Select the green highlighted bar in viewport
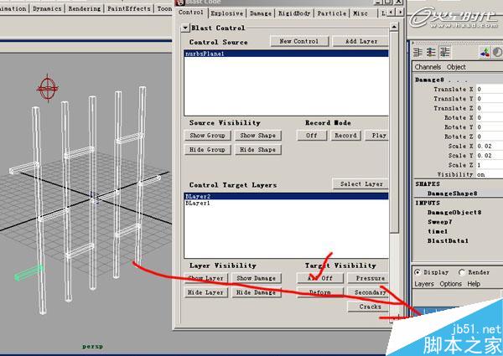503x356 pixels. (x=29, y=272)
